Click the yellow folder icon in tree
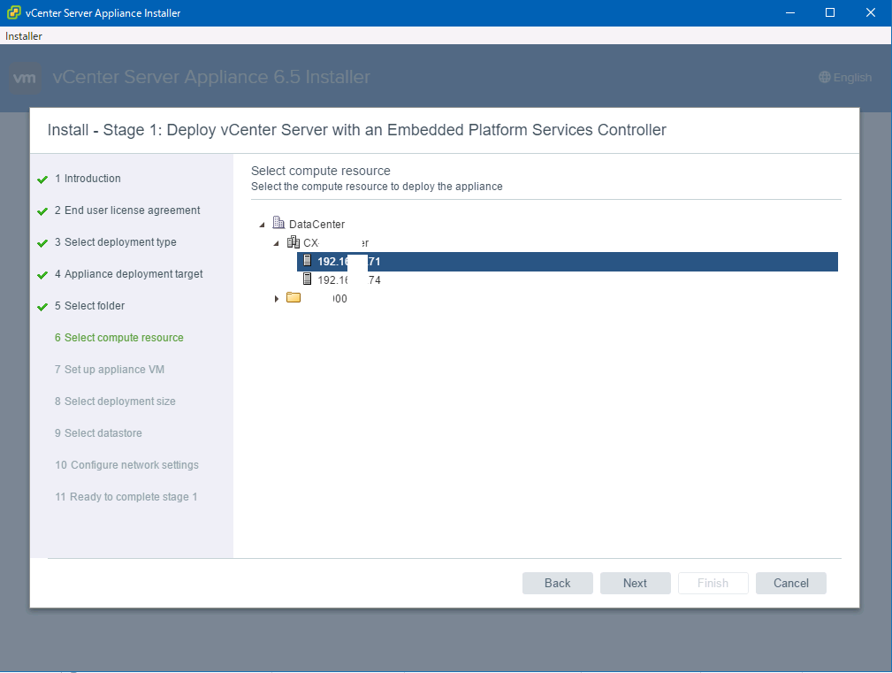The width and height of the screenshot is (892, 673). coord(294,297)
